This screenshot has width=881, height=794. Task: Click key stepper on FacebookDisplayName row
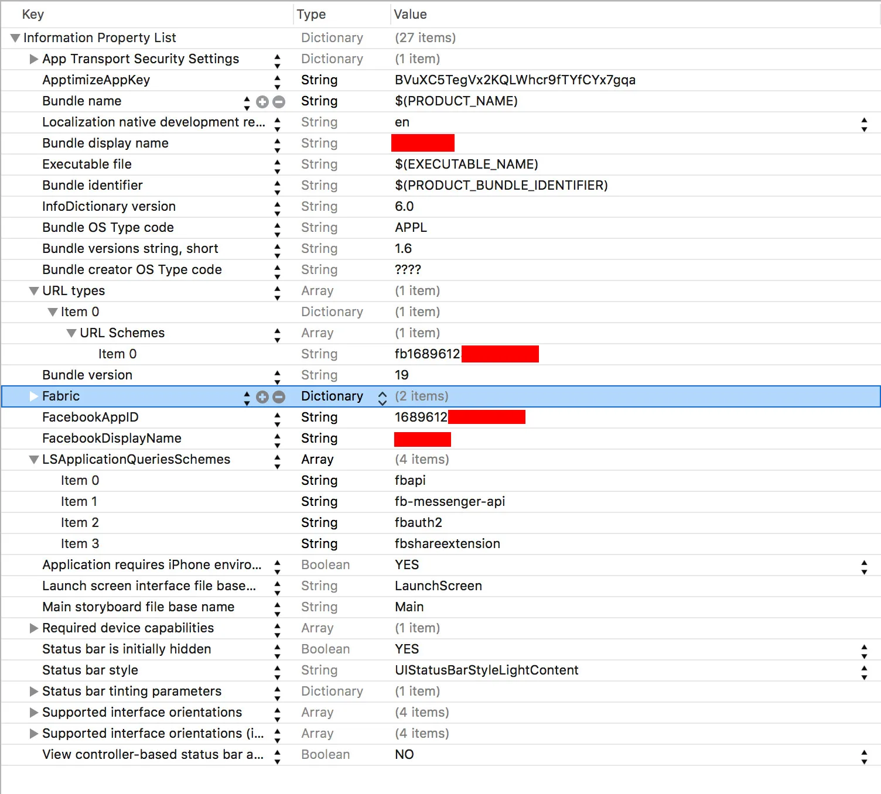coord(277,440)
